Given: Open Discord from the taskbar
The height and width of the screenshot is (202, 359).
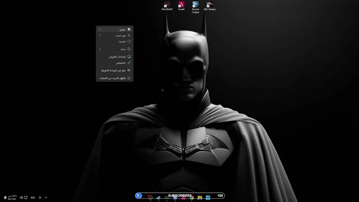Looking at the screenshot, I should [x=175, y=198].
